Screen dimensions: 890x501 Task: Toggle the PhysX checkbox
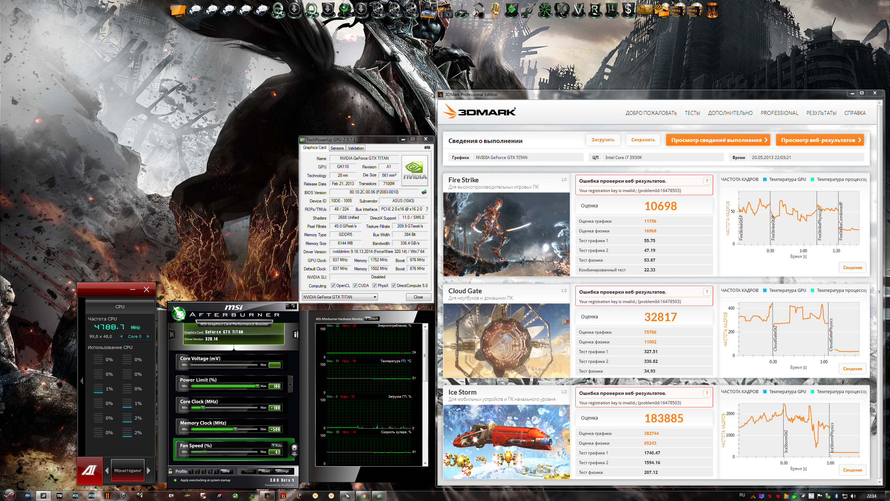pos(374,286)
